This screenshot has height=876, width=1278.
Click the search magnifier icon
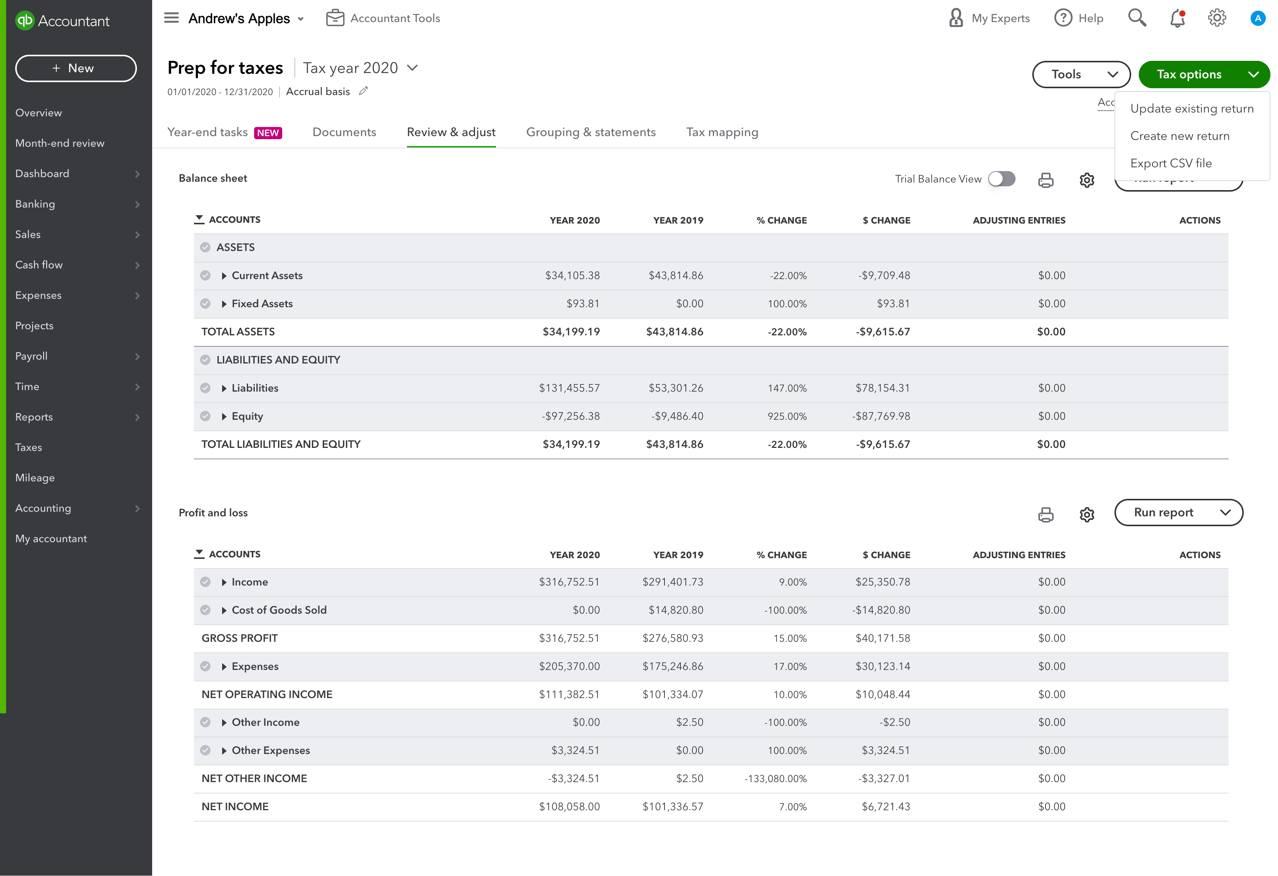(x=1137, y=18)
